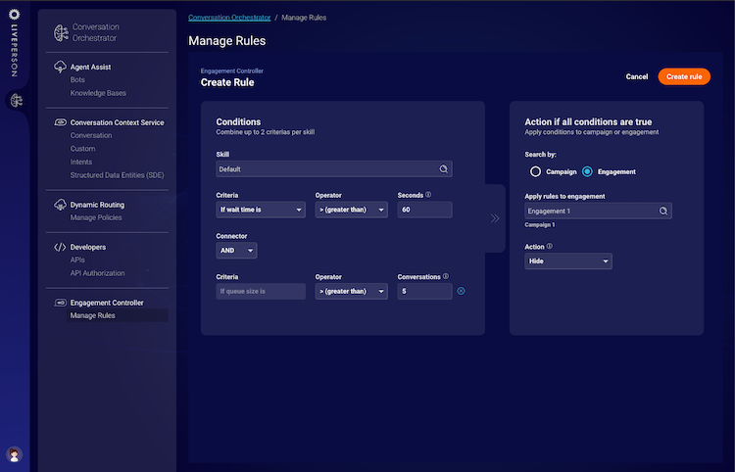
Task: Go to Bots under Agent Assist
Action: click(x=77, y=79)
